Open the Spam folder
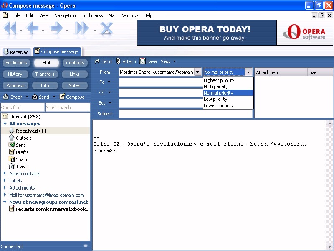The height and width of the screenshot is (251, 334). (x=21, y=159)
